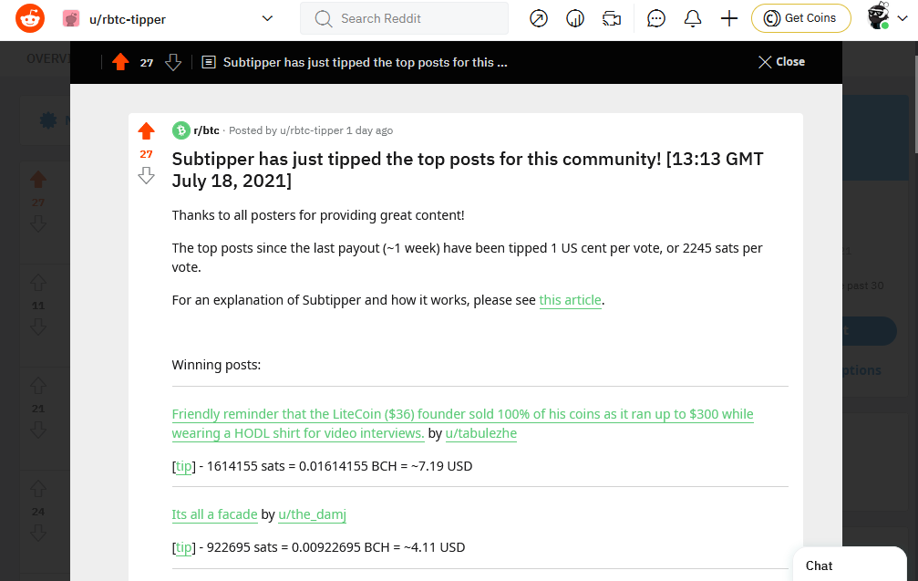Open 'Its all a facade' post link
Screen dimensions: 918x581
pyautogui.click(x=215, y=514)
